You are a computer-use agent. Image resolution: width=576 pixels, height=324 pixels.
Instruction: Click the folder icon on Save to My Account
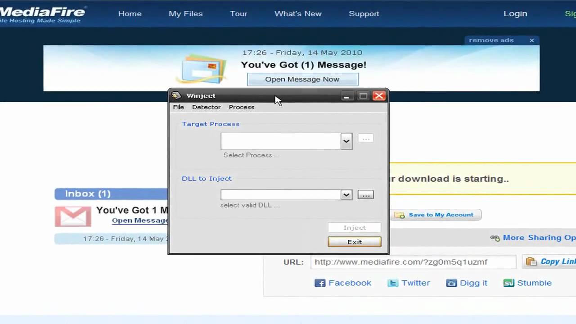(400, 215)
